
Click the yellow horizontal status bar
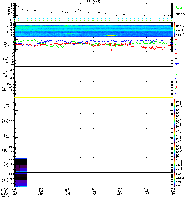(x=93, y=98)
